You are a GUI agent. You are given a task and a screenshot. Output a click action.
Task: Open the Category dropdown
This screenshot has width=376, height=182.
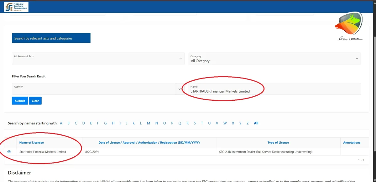pyautogui.click(x=275, y=58)
